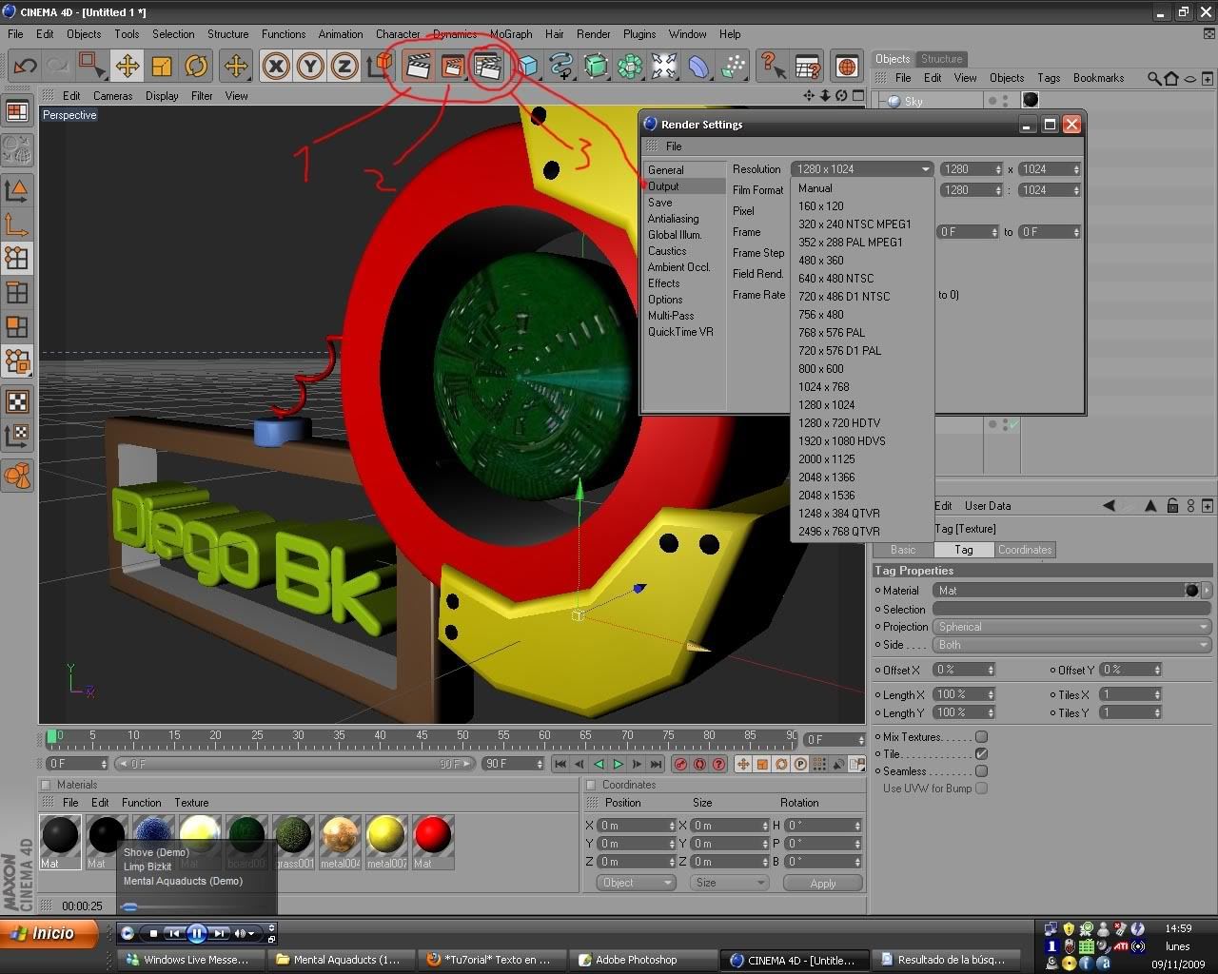Play the animation forwards
Image resolution: width=1218 pixels, height=974 pixels.
pos(618,764)
